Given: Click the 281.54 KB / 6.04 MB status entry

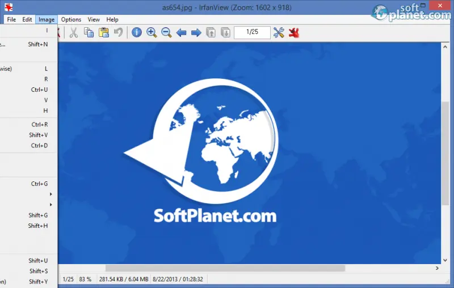Looking at the screenshot, I should click(124, 279).
